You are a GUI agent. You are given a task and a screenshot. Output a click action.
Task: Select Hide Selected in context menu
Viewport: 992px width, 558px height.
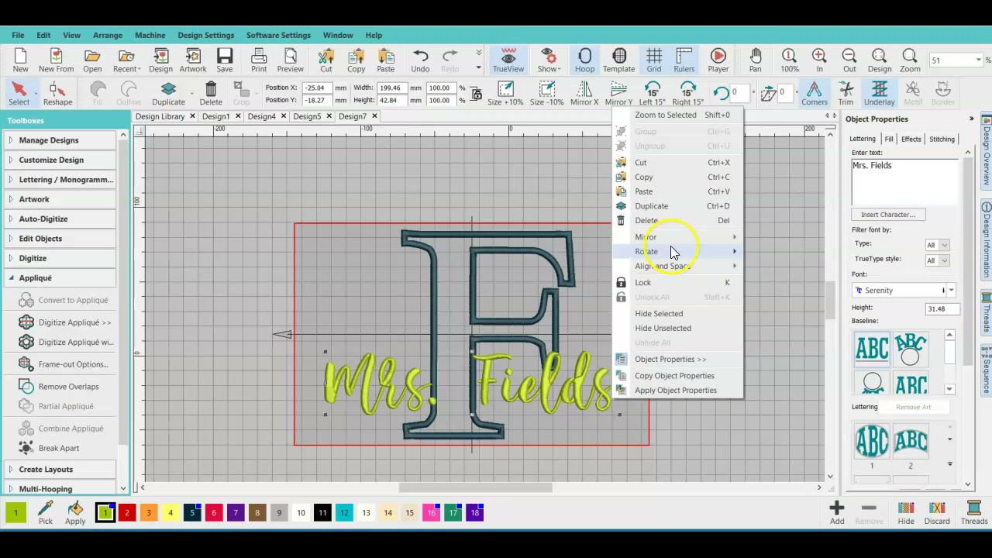(678, 313)
